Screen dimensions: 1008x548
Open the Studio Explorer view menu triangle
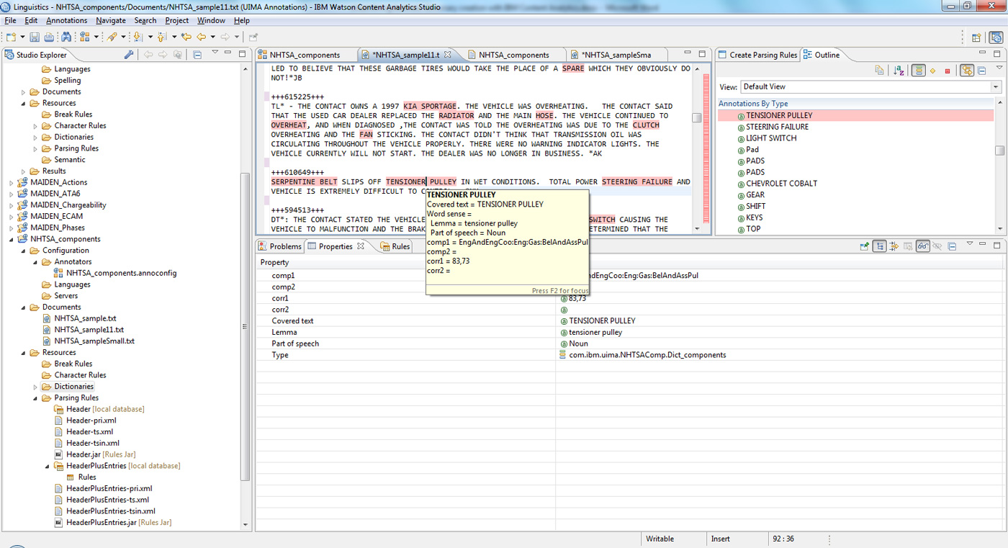click(x=215, y=52)
